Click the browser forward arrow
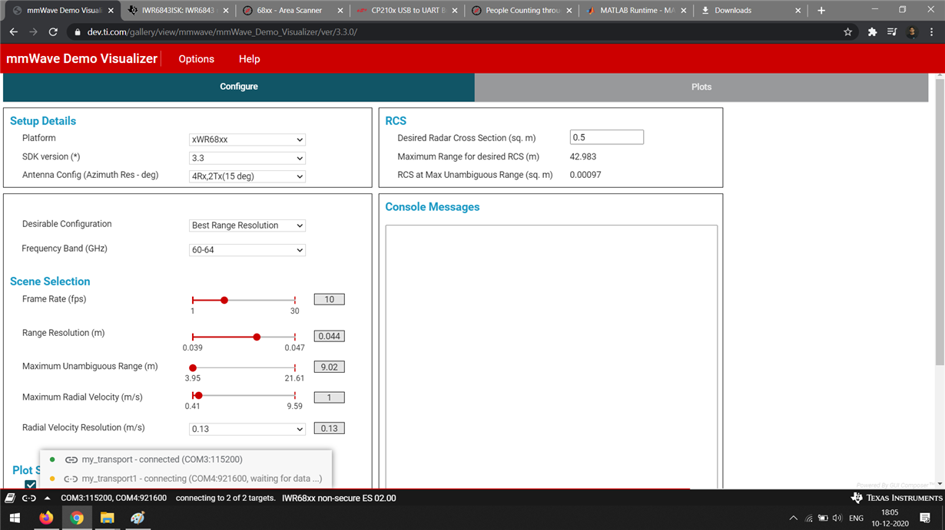The width and height of the screenshot is (945, 530). pos(33,32)
